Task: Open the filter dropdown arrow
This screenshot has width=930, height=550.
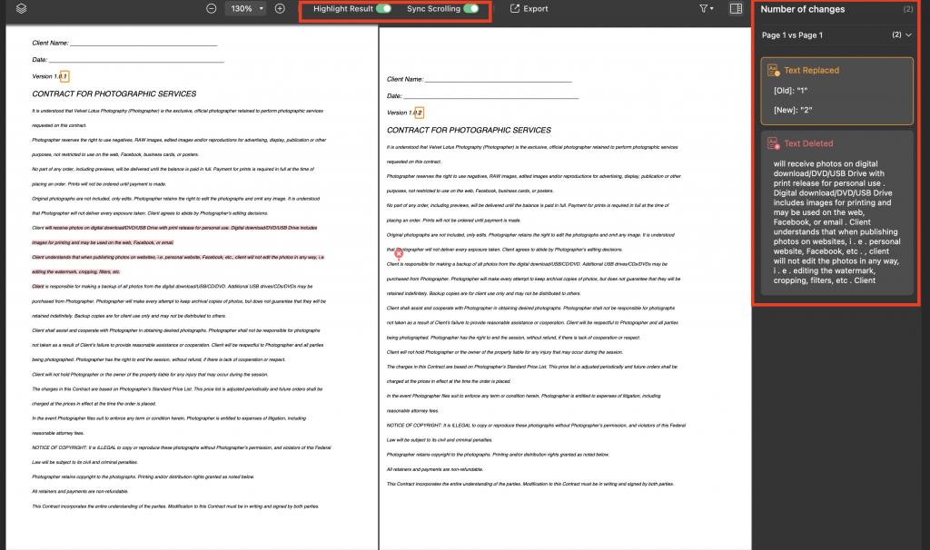Action: 711,8
